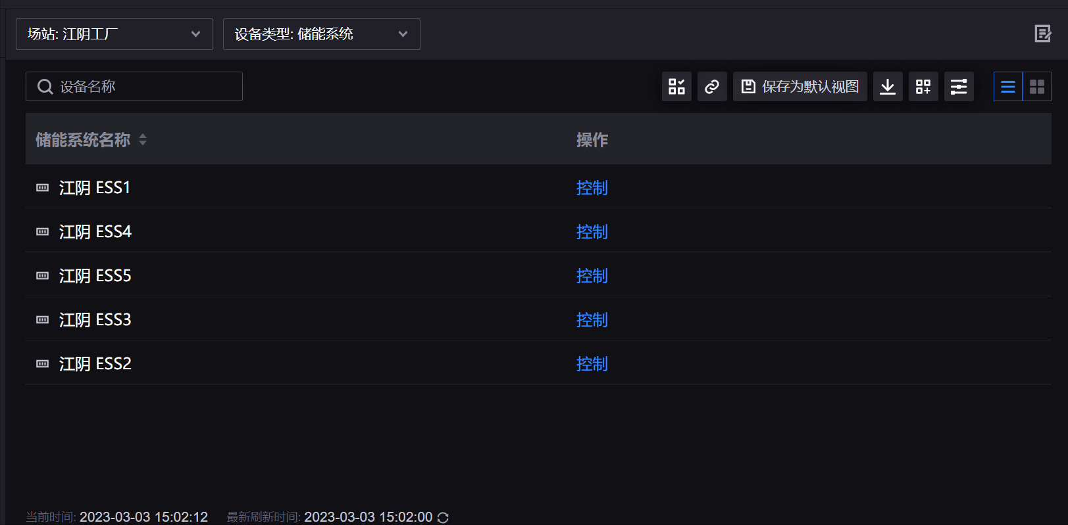Image resolution: width=1068 pixels, height=525 pixels.
Task: Click the edit notes icon at top right
Action: (1042, 34)
